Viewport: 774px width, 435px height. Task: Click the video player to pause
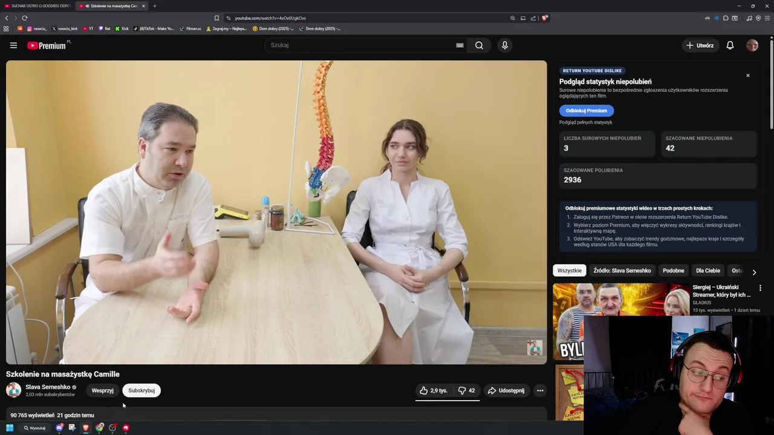click(276, 212)
